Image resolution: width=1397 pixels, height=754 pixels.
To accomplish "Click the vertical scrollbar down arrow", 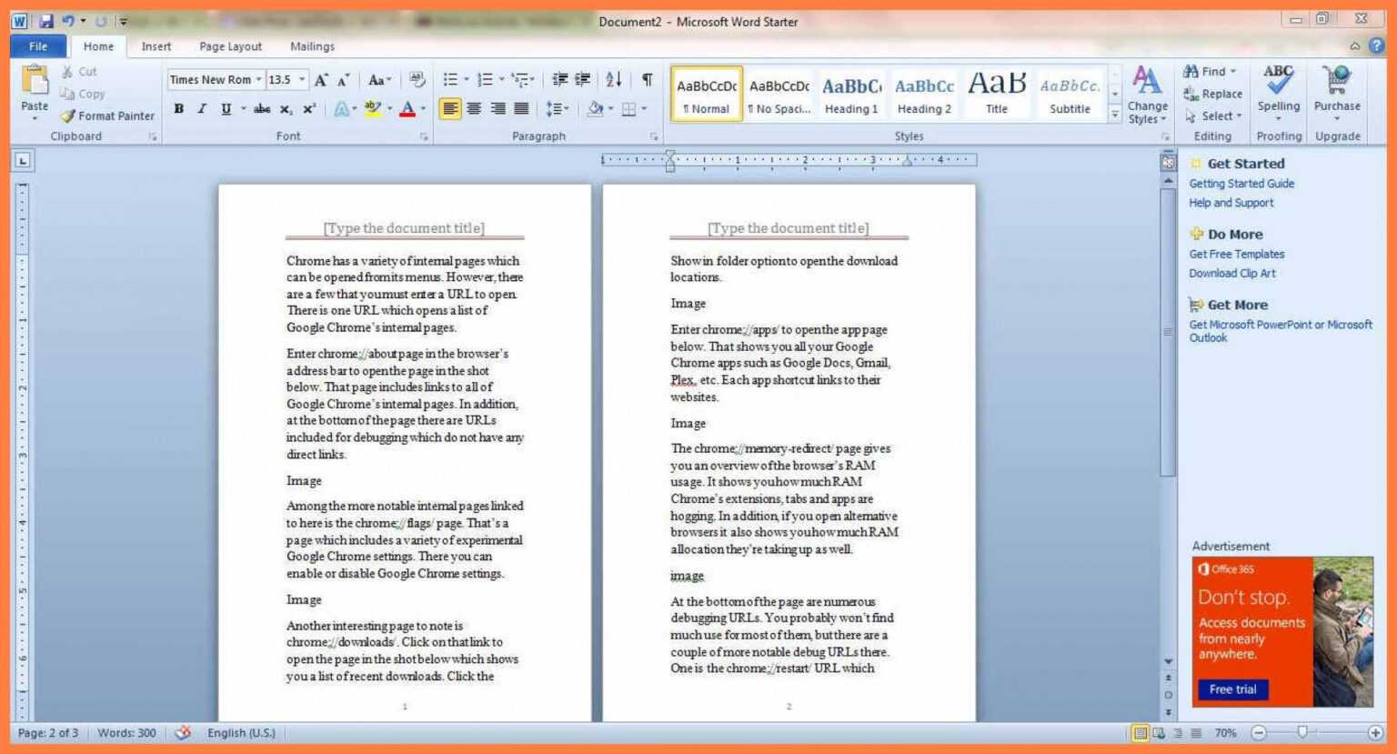I will click(1168, 661).
